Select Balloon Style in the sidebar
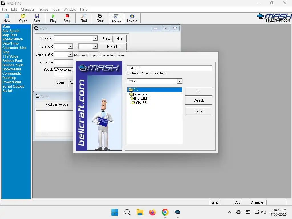This screenshot has height=219, width=292. pyautogui.click(x=13, y=65)
